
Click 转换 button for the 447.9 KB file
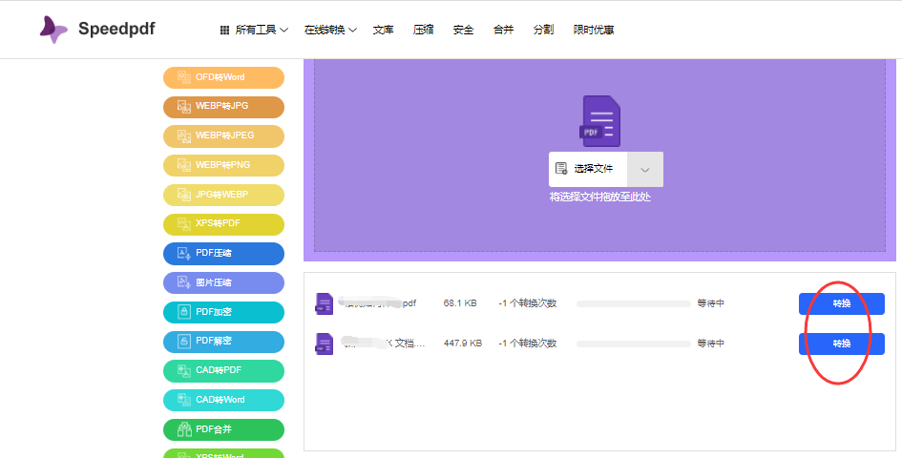coord(842,343)
